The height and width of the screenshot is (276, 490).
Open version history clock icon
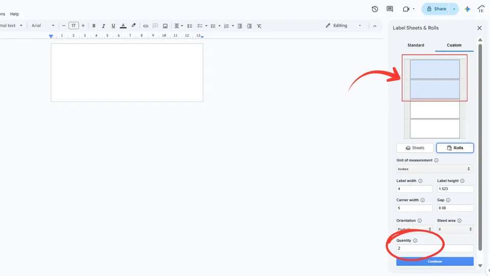pos(375,9)
